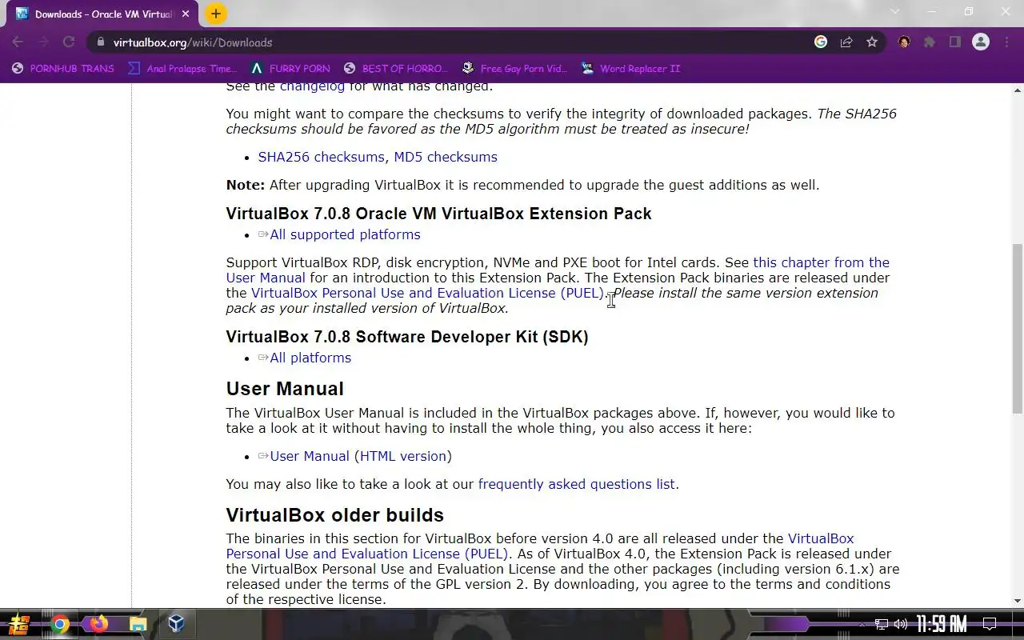Open 'this chapter from the User Manual' link
The height and width of the screenshot is (640, 1024).
[x=558, y=270]
